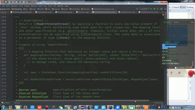Open the Code menu
The image size is (195, 110).
21,6
